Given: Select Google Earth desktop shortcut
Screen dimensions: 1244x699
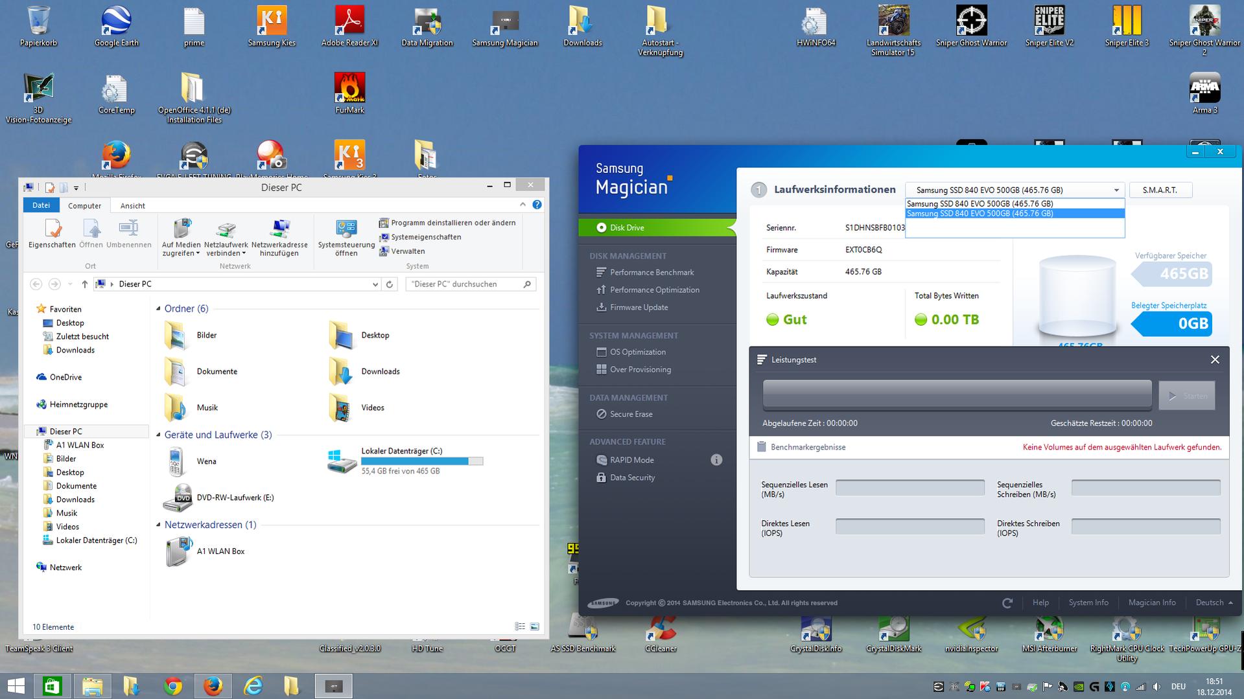Looking at the screenshot, I should tap(117, 27).
